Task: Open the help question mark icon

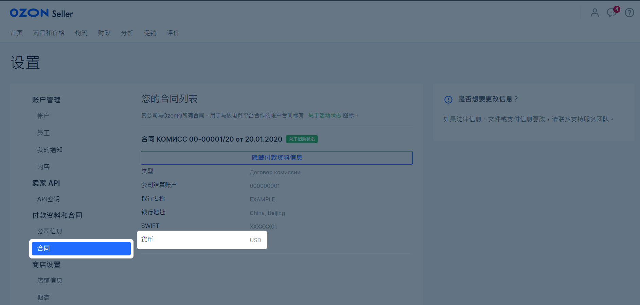Action: pyautogui.click(x=629, y=13)
